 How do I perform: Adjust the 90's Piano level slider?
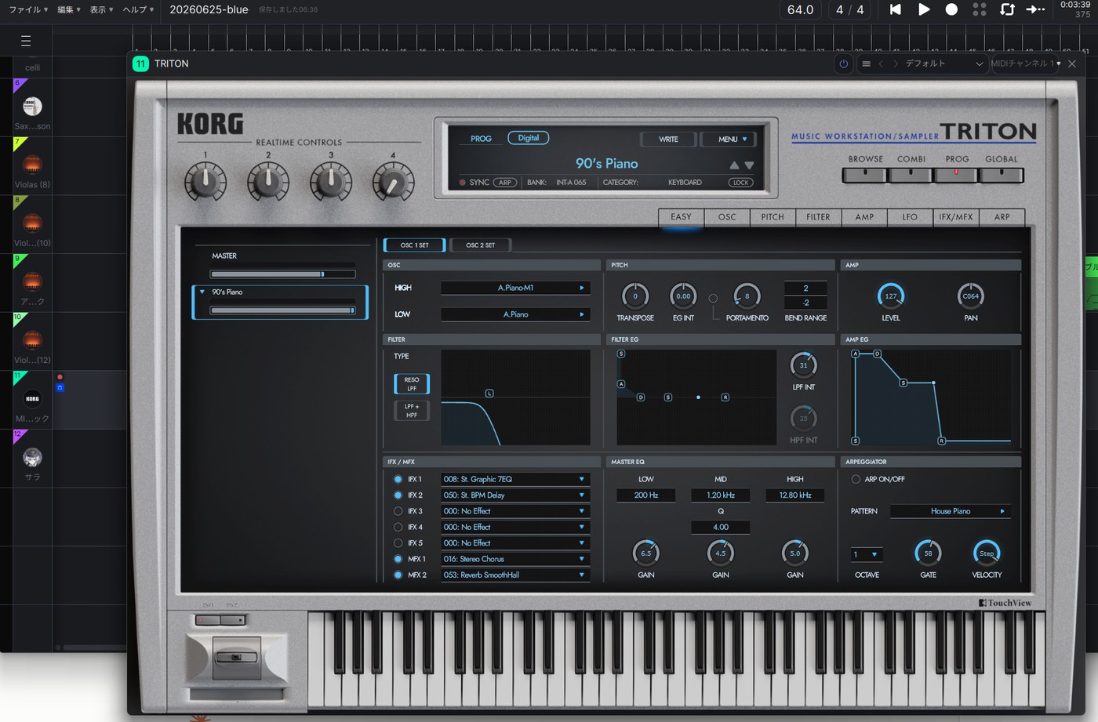click(282, 310)
